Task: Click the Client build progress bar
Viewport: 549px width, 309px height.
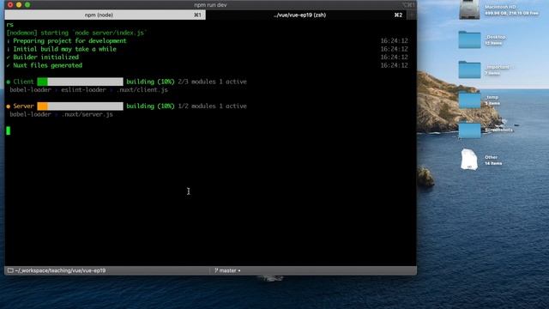Action: [80, 82]
